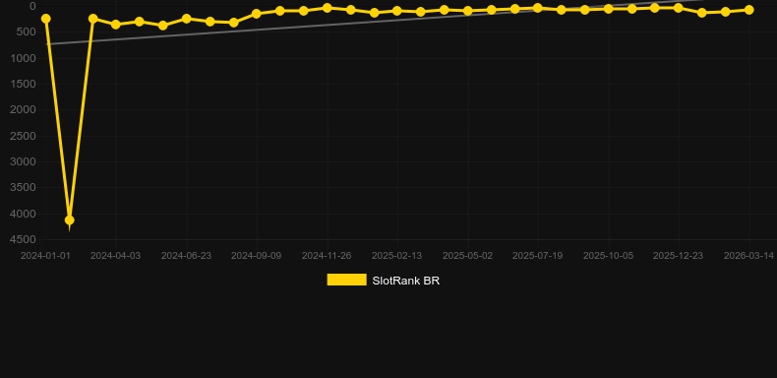The image size is (777, 378).
Task: Click the 500 y-axis label
Action: click(x=27, y=31)
